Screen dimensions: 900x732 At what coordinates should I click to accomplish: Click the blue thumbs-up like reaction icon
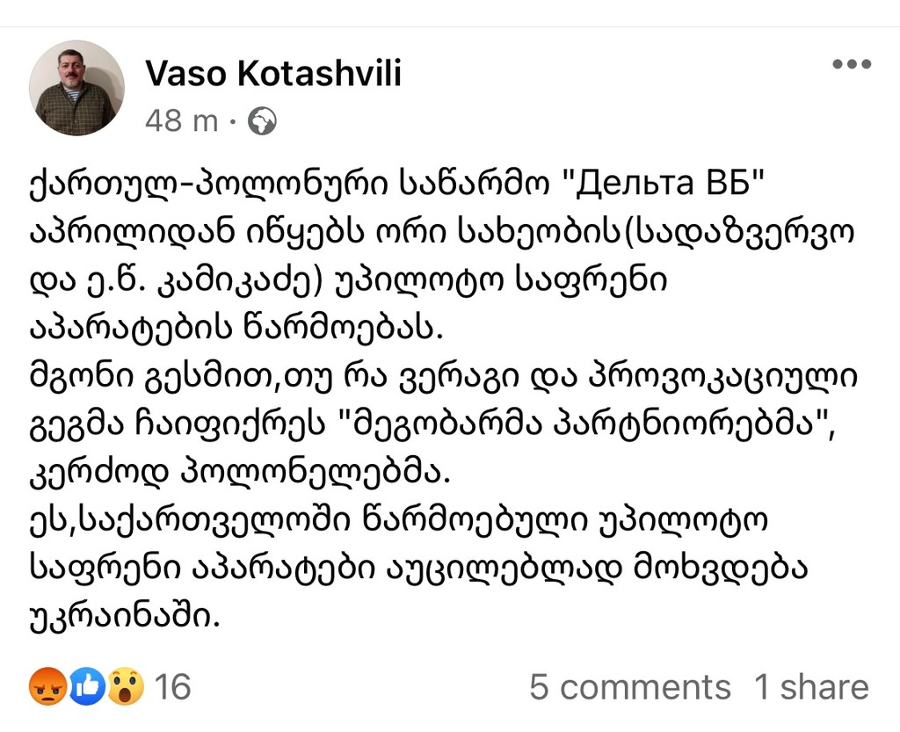click(x=87, y=686)
